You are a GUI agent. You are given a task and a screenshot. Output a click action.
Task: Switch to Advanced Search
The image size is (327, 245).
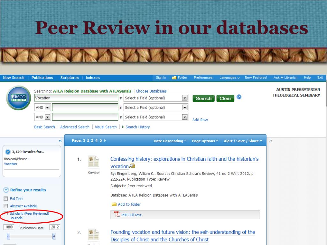coord(75,127)
